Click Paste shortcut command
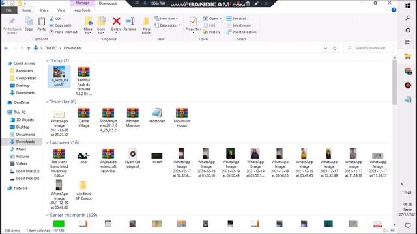 [x=64, y=32]
